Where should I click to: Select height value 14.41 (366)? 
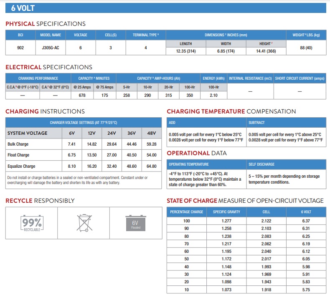[x=266, y=51]
